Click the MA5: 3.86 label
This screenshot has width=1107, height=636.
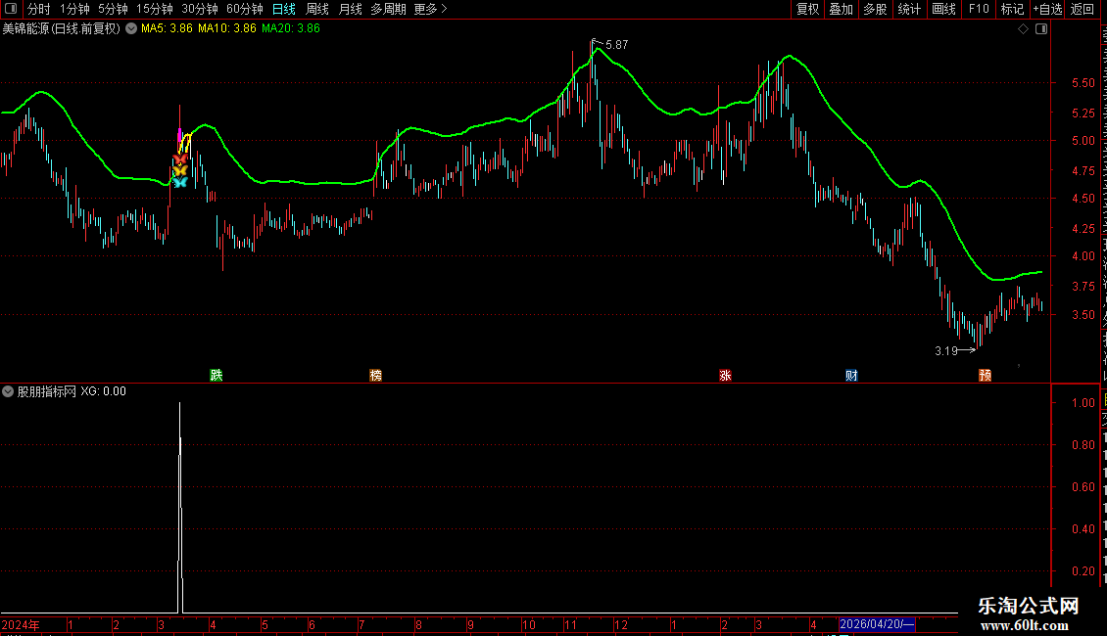coord(167,28)
